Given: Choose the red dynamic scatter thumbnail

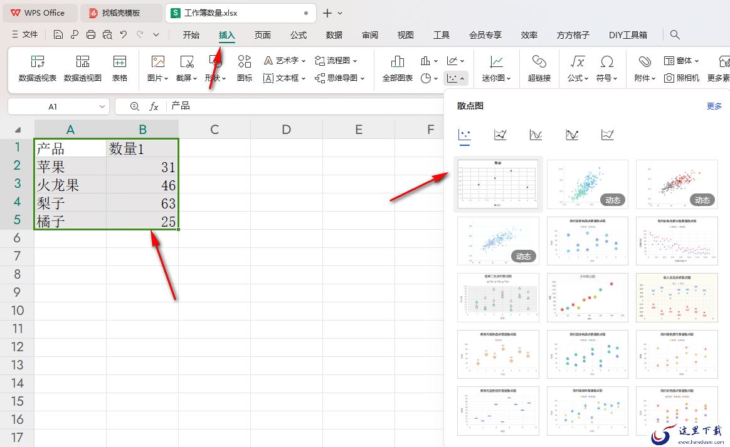Looking at the screenshot, I should pos(677,184).
